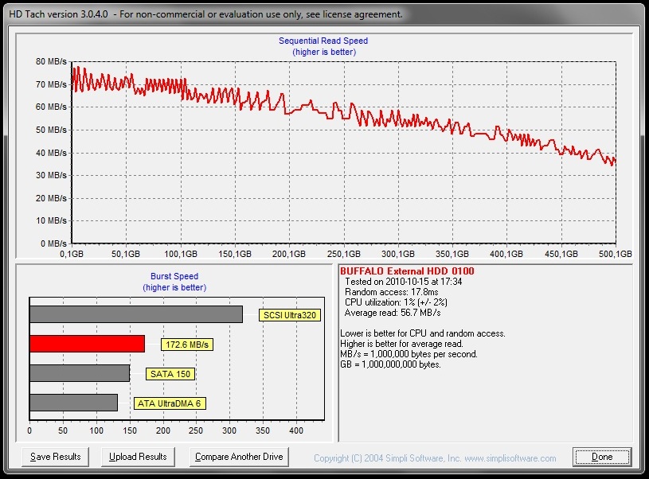The height and width of the screenshot is (479, 649).
Task: Click the gray SCSI Ultra320 bar
Action: click(x=135, y=314)
